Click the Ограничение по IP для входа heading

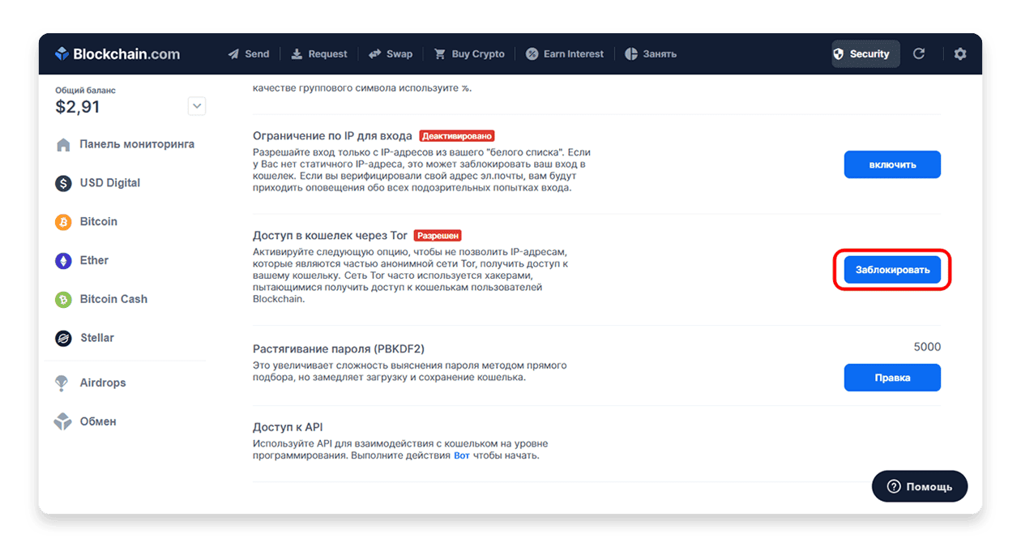click(332, 136)
